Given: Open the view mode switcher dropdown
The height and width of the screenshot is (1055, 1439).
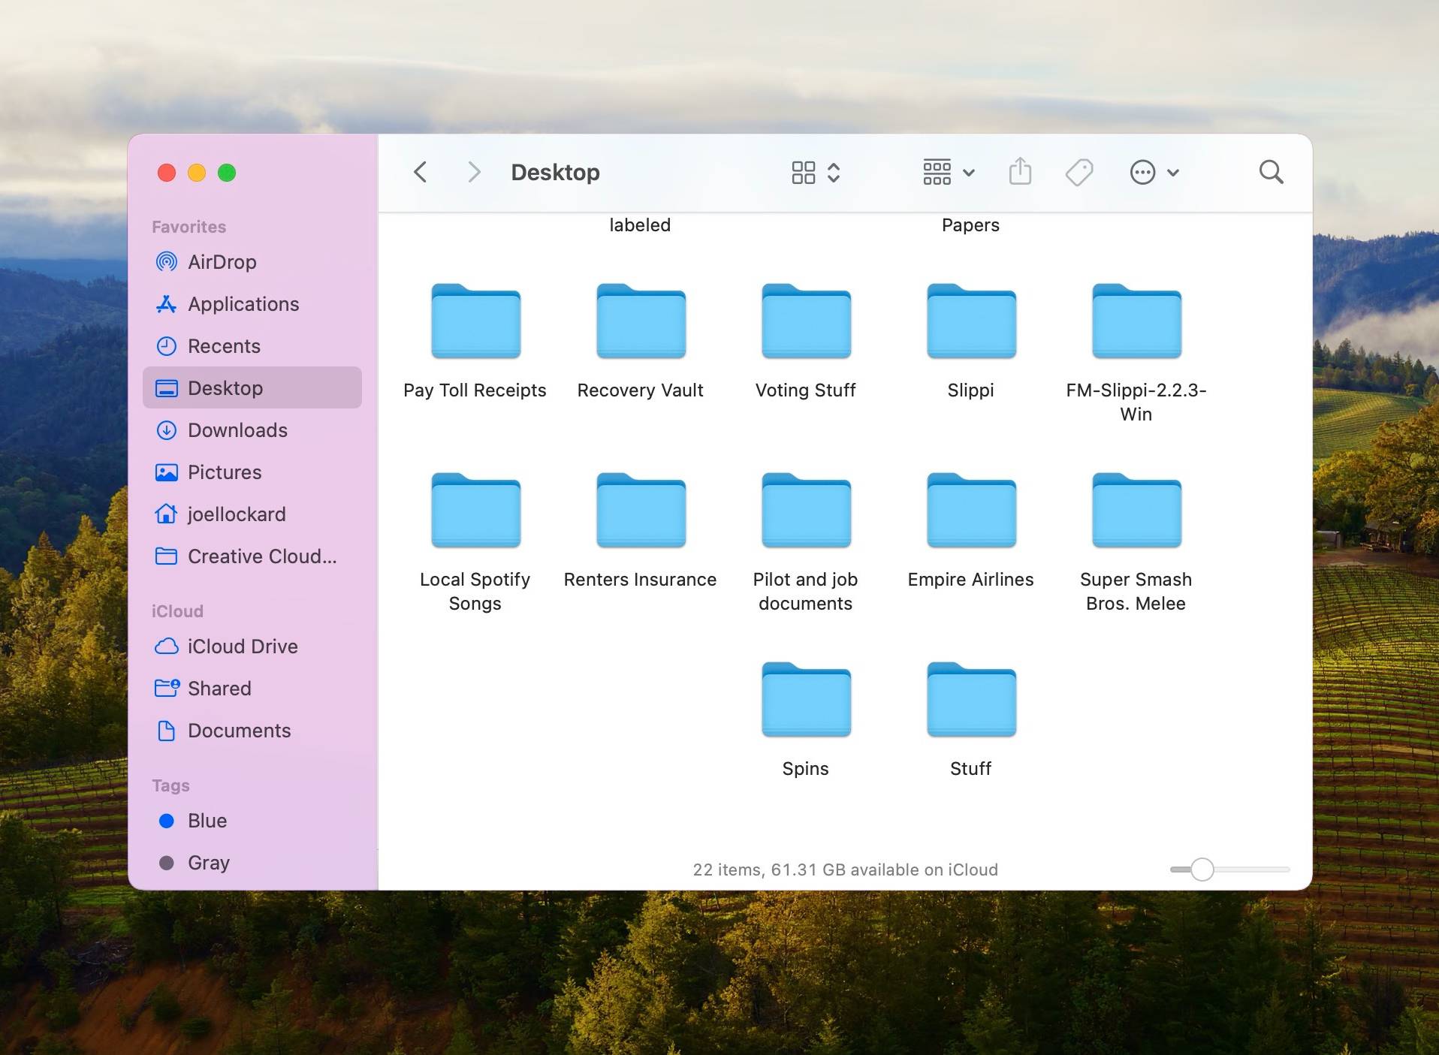Looking at the screenshot, I should (x=816, y=172).
